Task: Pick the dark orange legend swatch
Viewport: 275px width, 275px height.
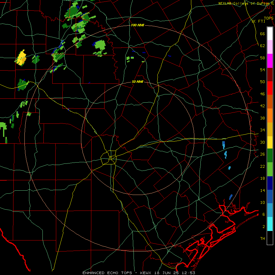Action: pos(270,102)
